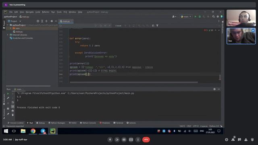Click filter search results funnel icon
258x145 pixels.
click(x=157, y=26)
